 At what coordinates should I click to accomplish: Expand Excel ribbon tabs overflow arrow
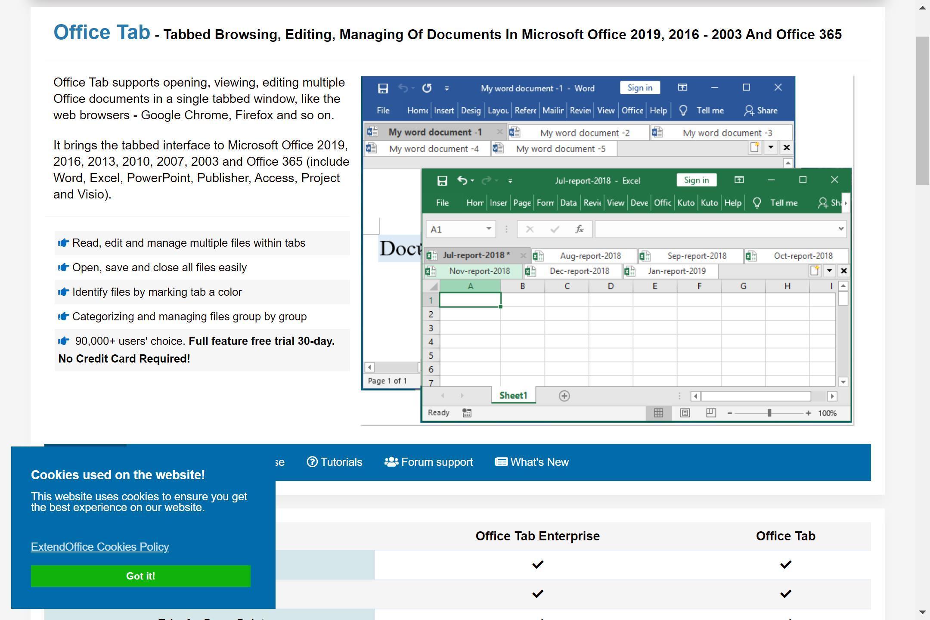[846, 203]
